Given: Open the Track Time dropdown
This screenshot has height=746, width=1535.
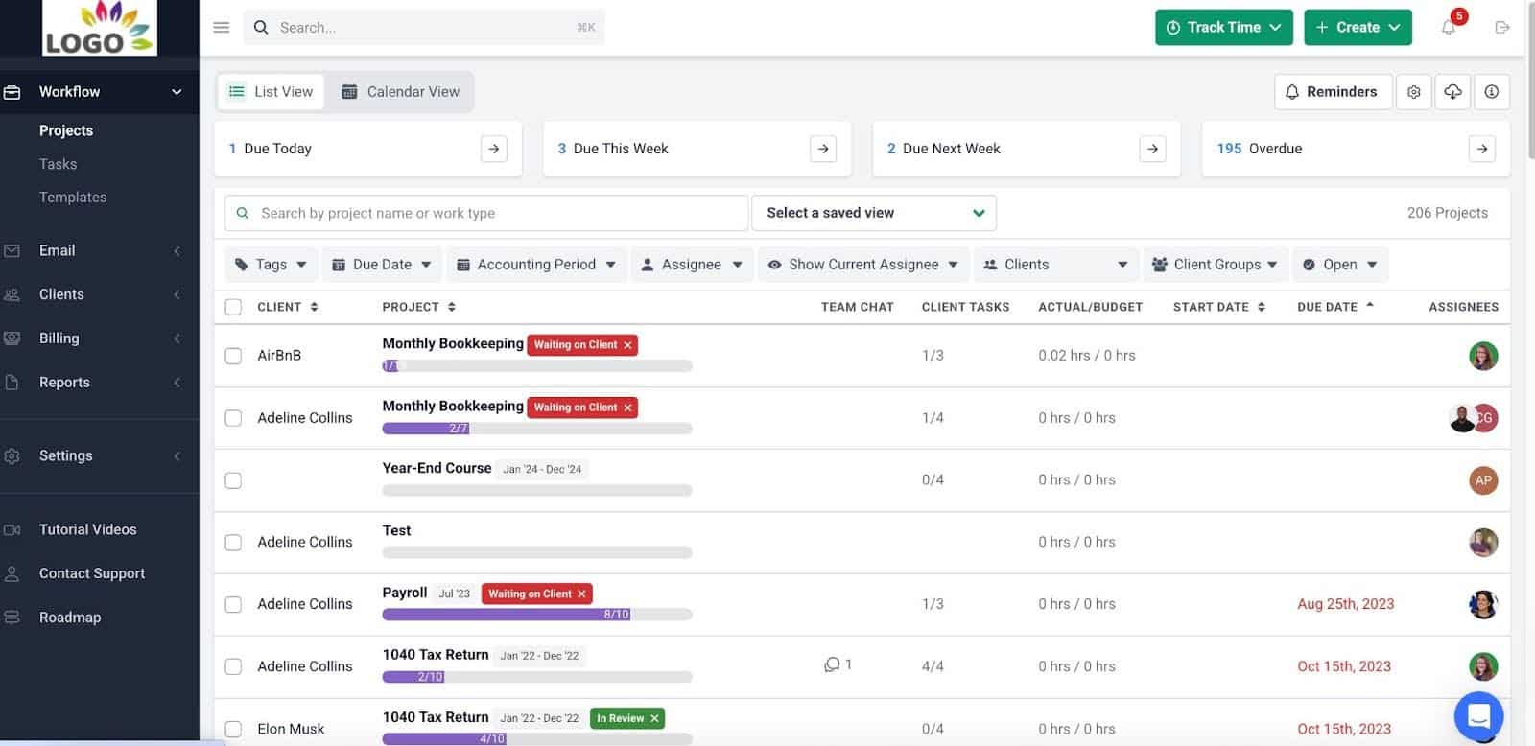Looking at the screenshot, I should tap(1223, 28).
